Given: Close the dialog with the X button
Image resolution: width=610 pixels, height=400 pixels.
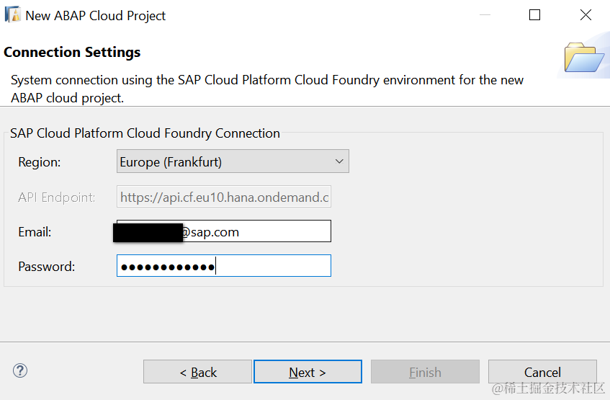Looking at the screenshot, I should pyautogui.click(x=586, y=15).
